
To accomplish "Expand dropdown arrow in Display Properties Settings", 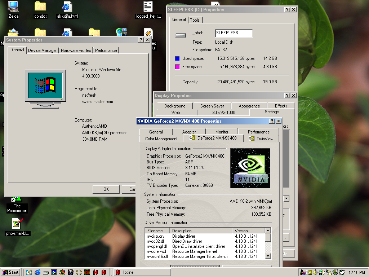I will pyautogui.click(x=286, y=198).
